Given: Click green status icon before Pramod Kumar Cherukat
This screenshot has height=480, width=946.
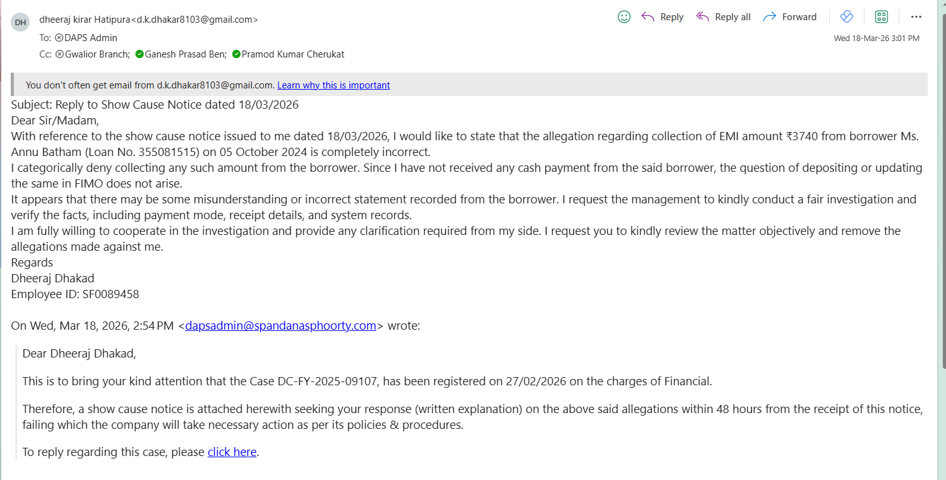Looking at the screenshot, I should (x=236, y=54).
